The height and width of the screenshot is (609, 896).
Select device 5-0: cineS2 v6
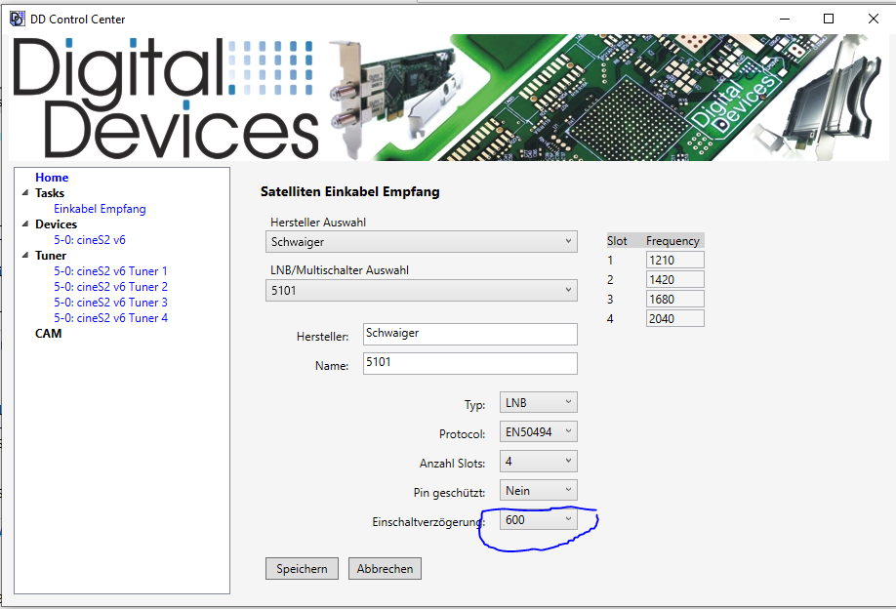(90, 240)
